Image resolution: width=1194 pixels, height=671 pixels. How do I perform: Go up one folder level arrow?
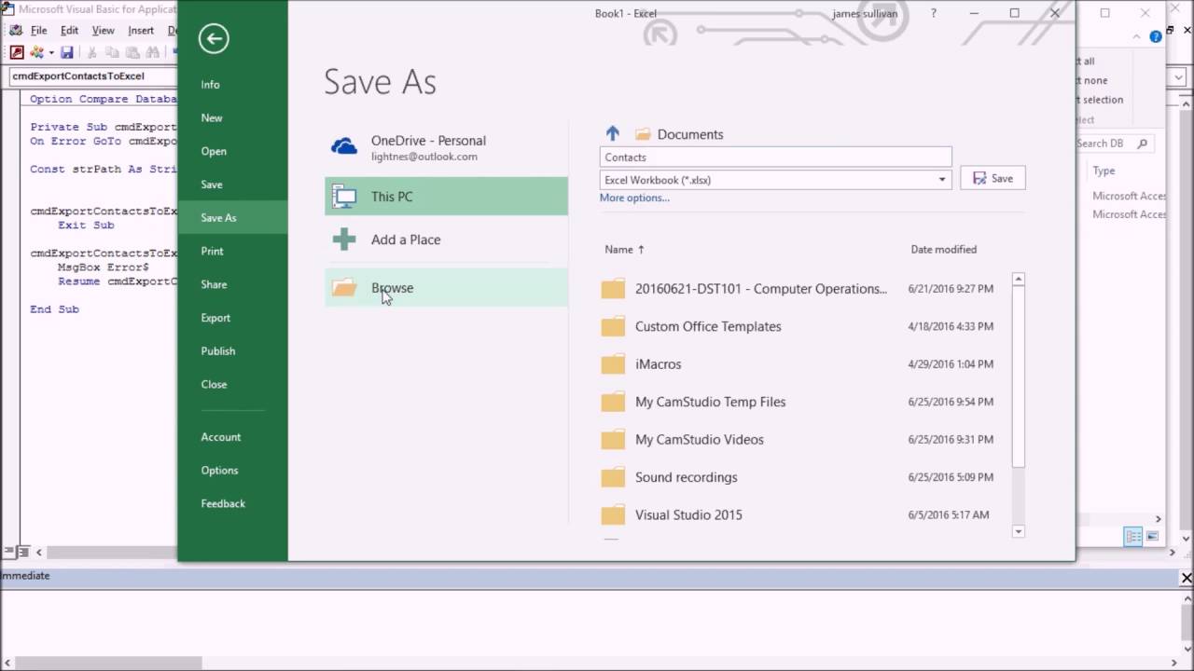pyautogui.click(x=613, y=134)
